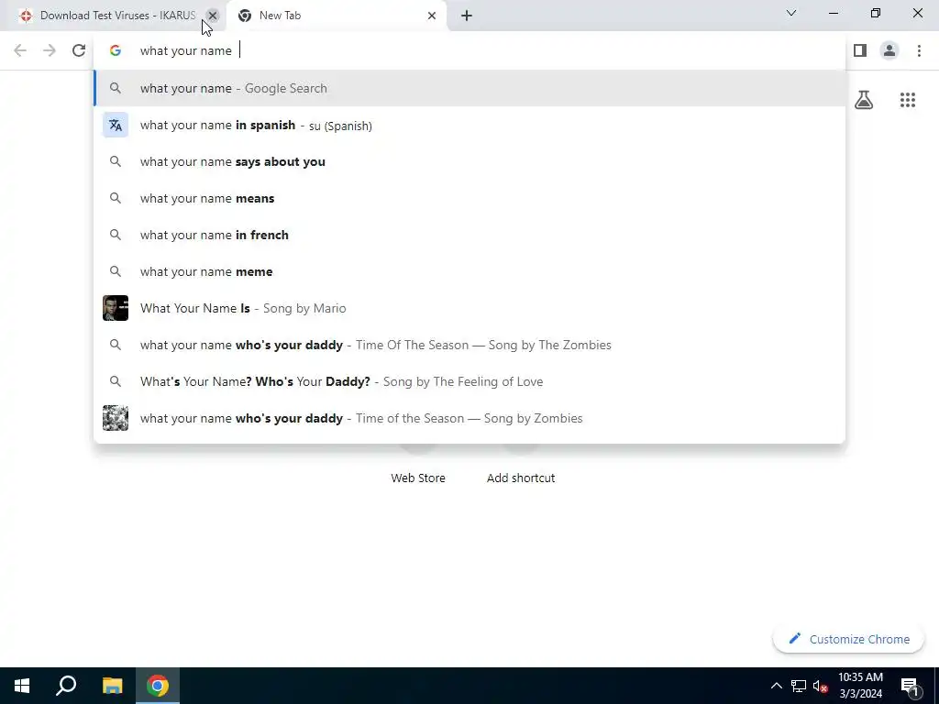Open the Windows Start menu
The height and width of the screenshot is (704, 939).
pyautogui.click(x=22, y=686)
